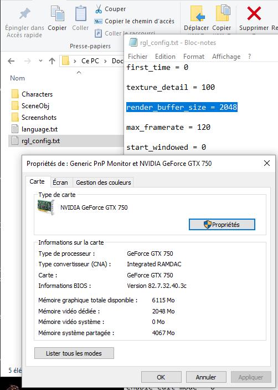Click the Coller clipboard icon

(81, 13)
